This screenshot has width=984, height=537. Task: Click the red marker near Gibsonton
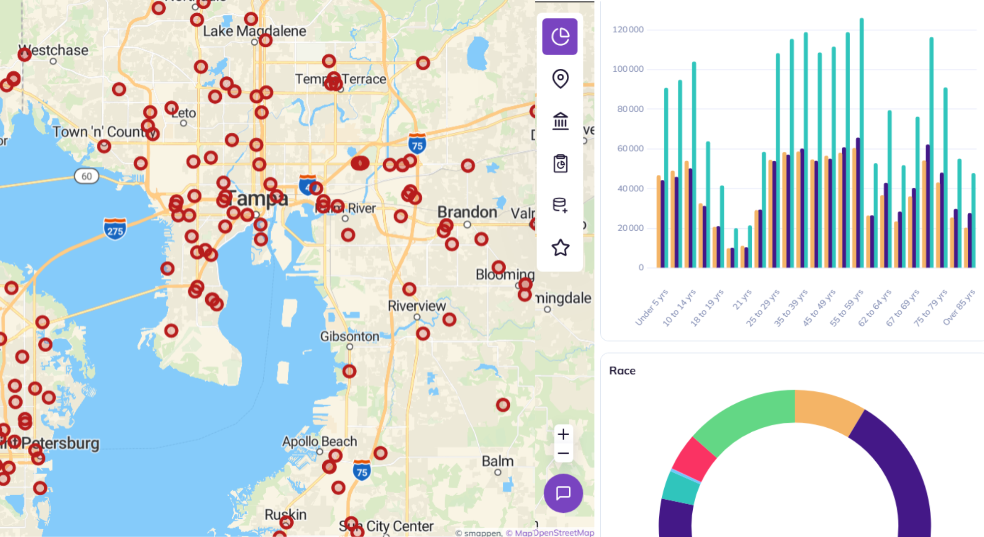point(349,372)
